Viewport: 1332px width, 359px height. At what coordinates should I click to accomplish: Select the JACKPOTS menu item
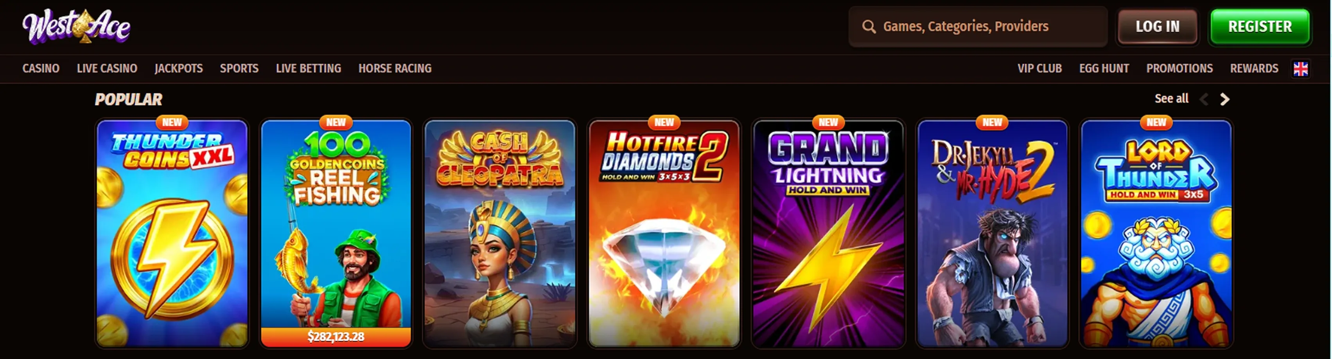(x=178, y=69)
